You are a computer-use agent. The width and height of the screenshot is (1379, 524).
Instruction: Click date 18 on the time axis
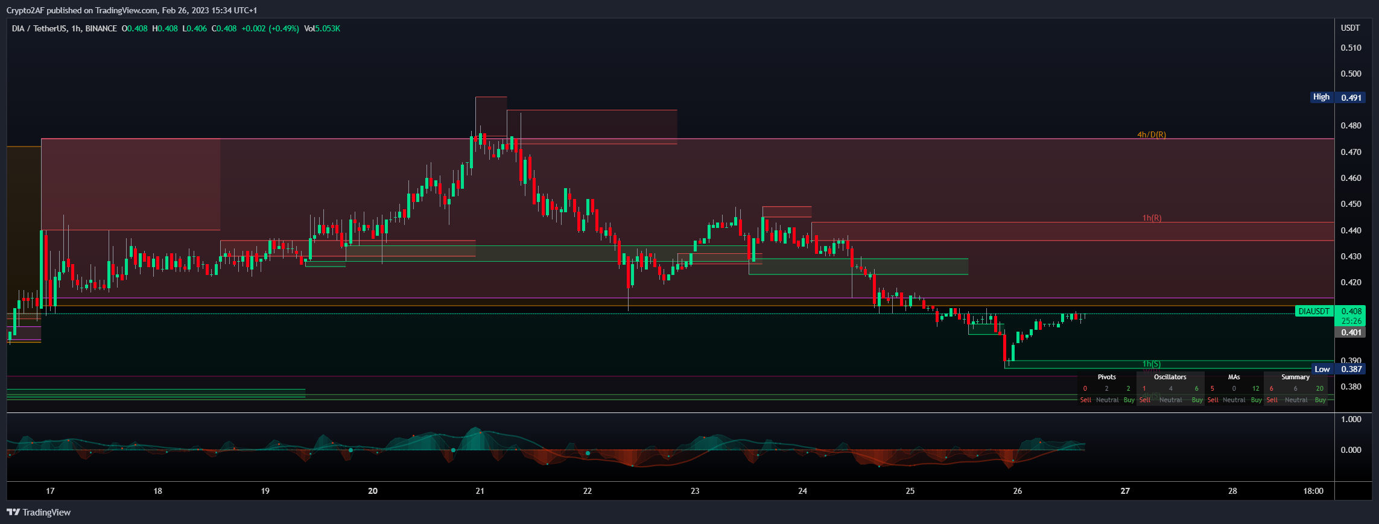point(157,491)
